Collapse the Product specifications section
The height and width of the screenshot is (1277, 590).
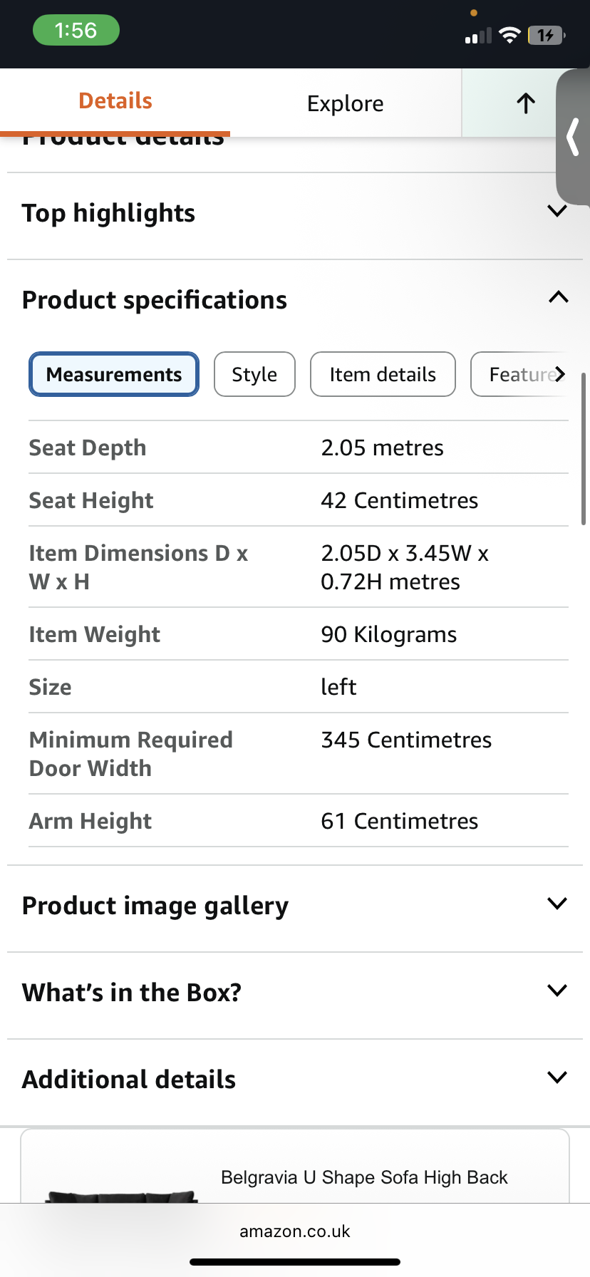coord(558,298)
